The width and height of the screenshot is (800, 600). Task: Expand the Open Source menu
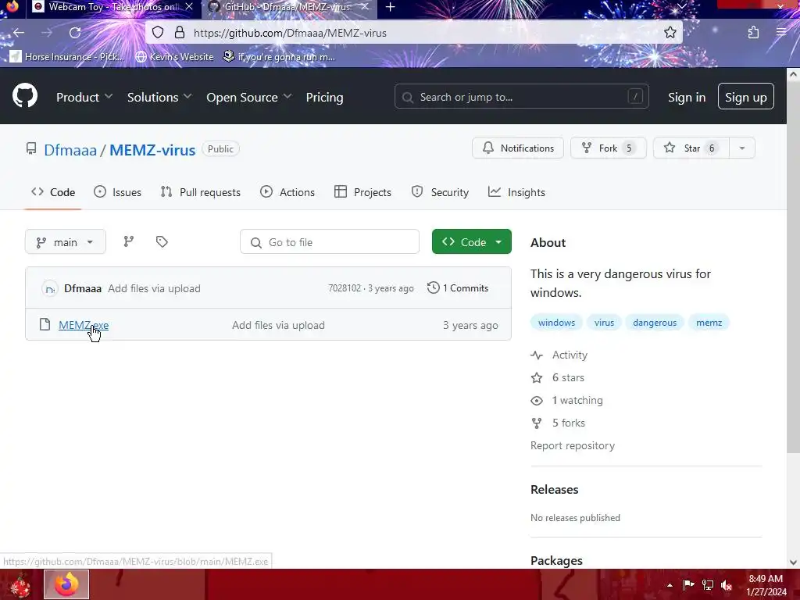click(249, 97)
